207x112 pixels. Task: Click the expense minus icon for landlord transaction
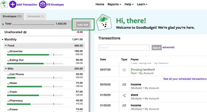[x=124, y=70]
